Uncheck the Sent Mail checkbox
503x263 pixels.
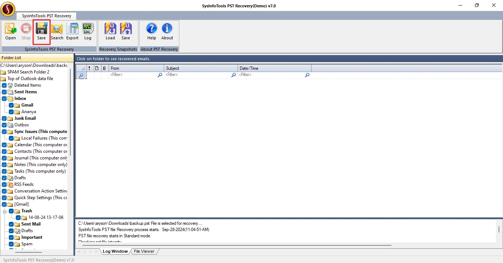click(x=11, y=224)
